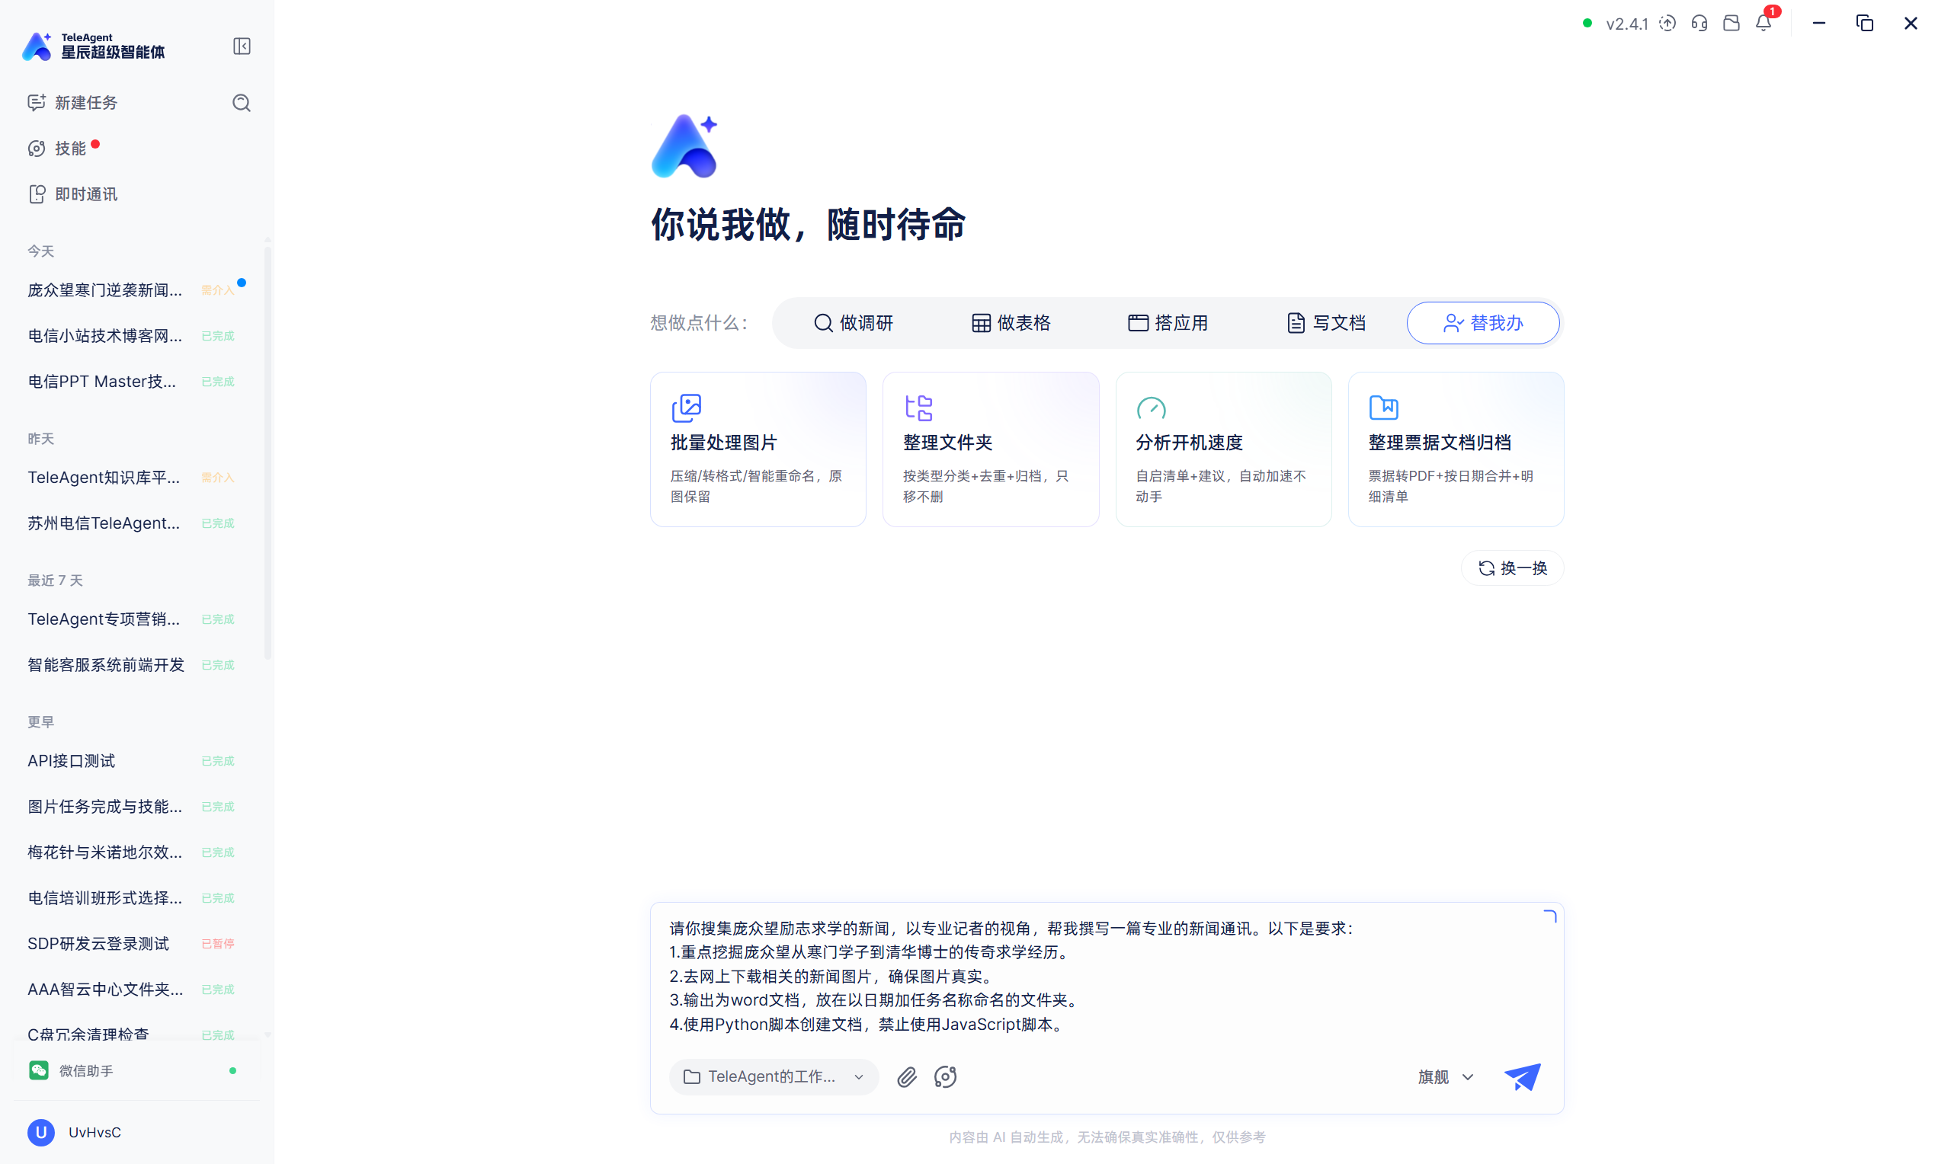Select the 写文档 tab
The image size is (1951, 1164).
pos(1326,323)
